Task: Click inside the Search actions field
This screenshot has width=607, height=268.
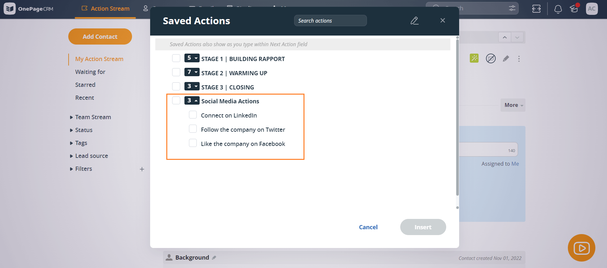Action: click(x=330, y=20)
